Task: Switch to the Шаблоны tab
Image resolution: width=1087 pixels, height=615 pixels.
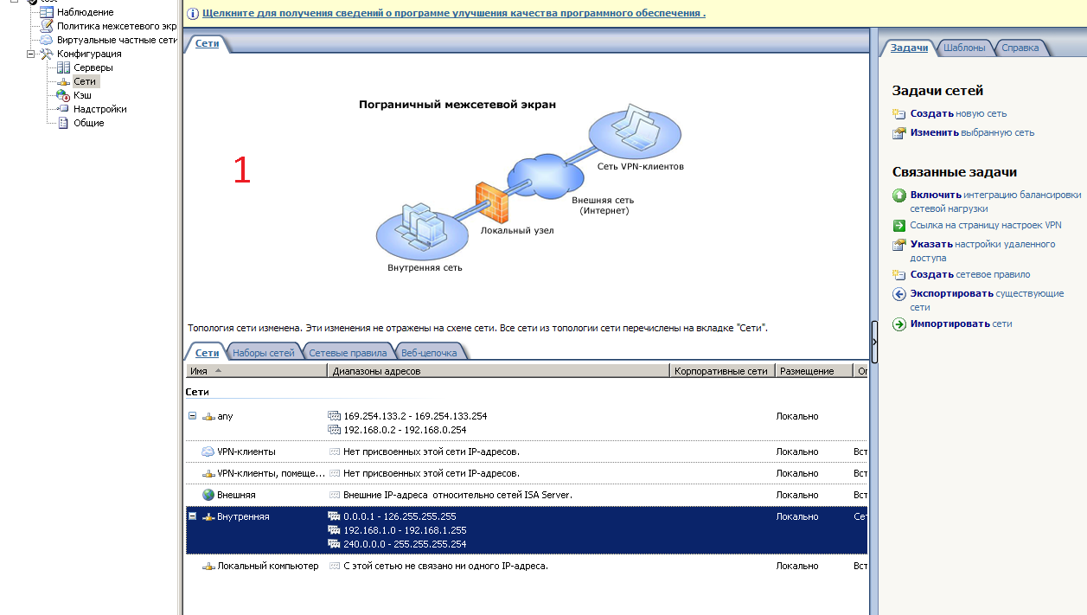Action: pyautogui.click(x=963, y=48)
